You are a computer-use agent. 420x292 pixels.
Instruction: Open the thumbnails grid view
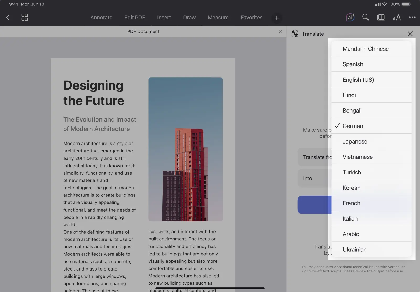click(x=24, y=18)
